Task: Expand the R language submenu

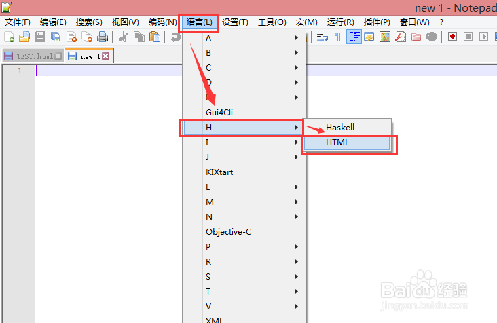Action: 244,261
